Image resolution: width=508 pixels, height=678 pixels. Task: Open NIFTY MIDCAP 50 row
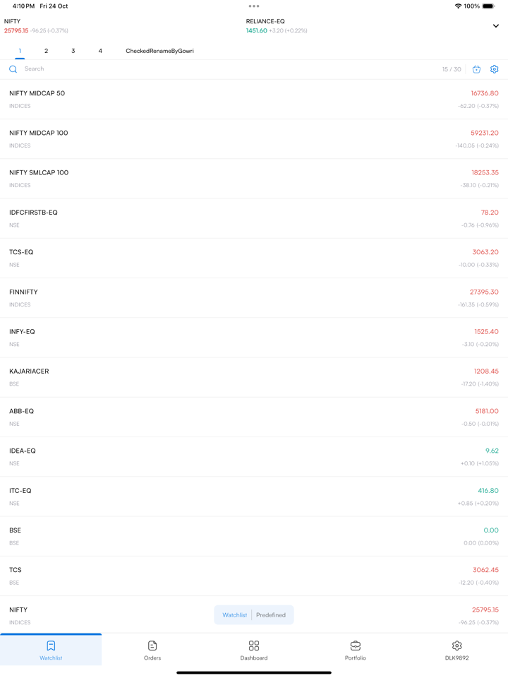[254, 100]
